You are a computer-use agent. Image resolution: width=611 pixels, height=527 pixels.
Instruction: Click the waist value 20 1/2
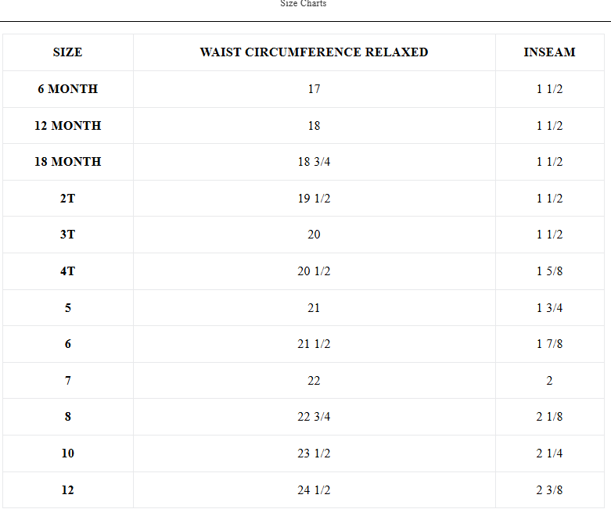click(314, 271)
